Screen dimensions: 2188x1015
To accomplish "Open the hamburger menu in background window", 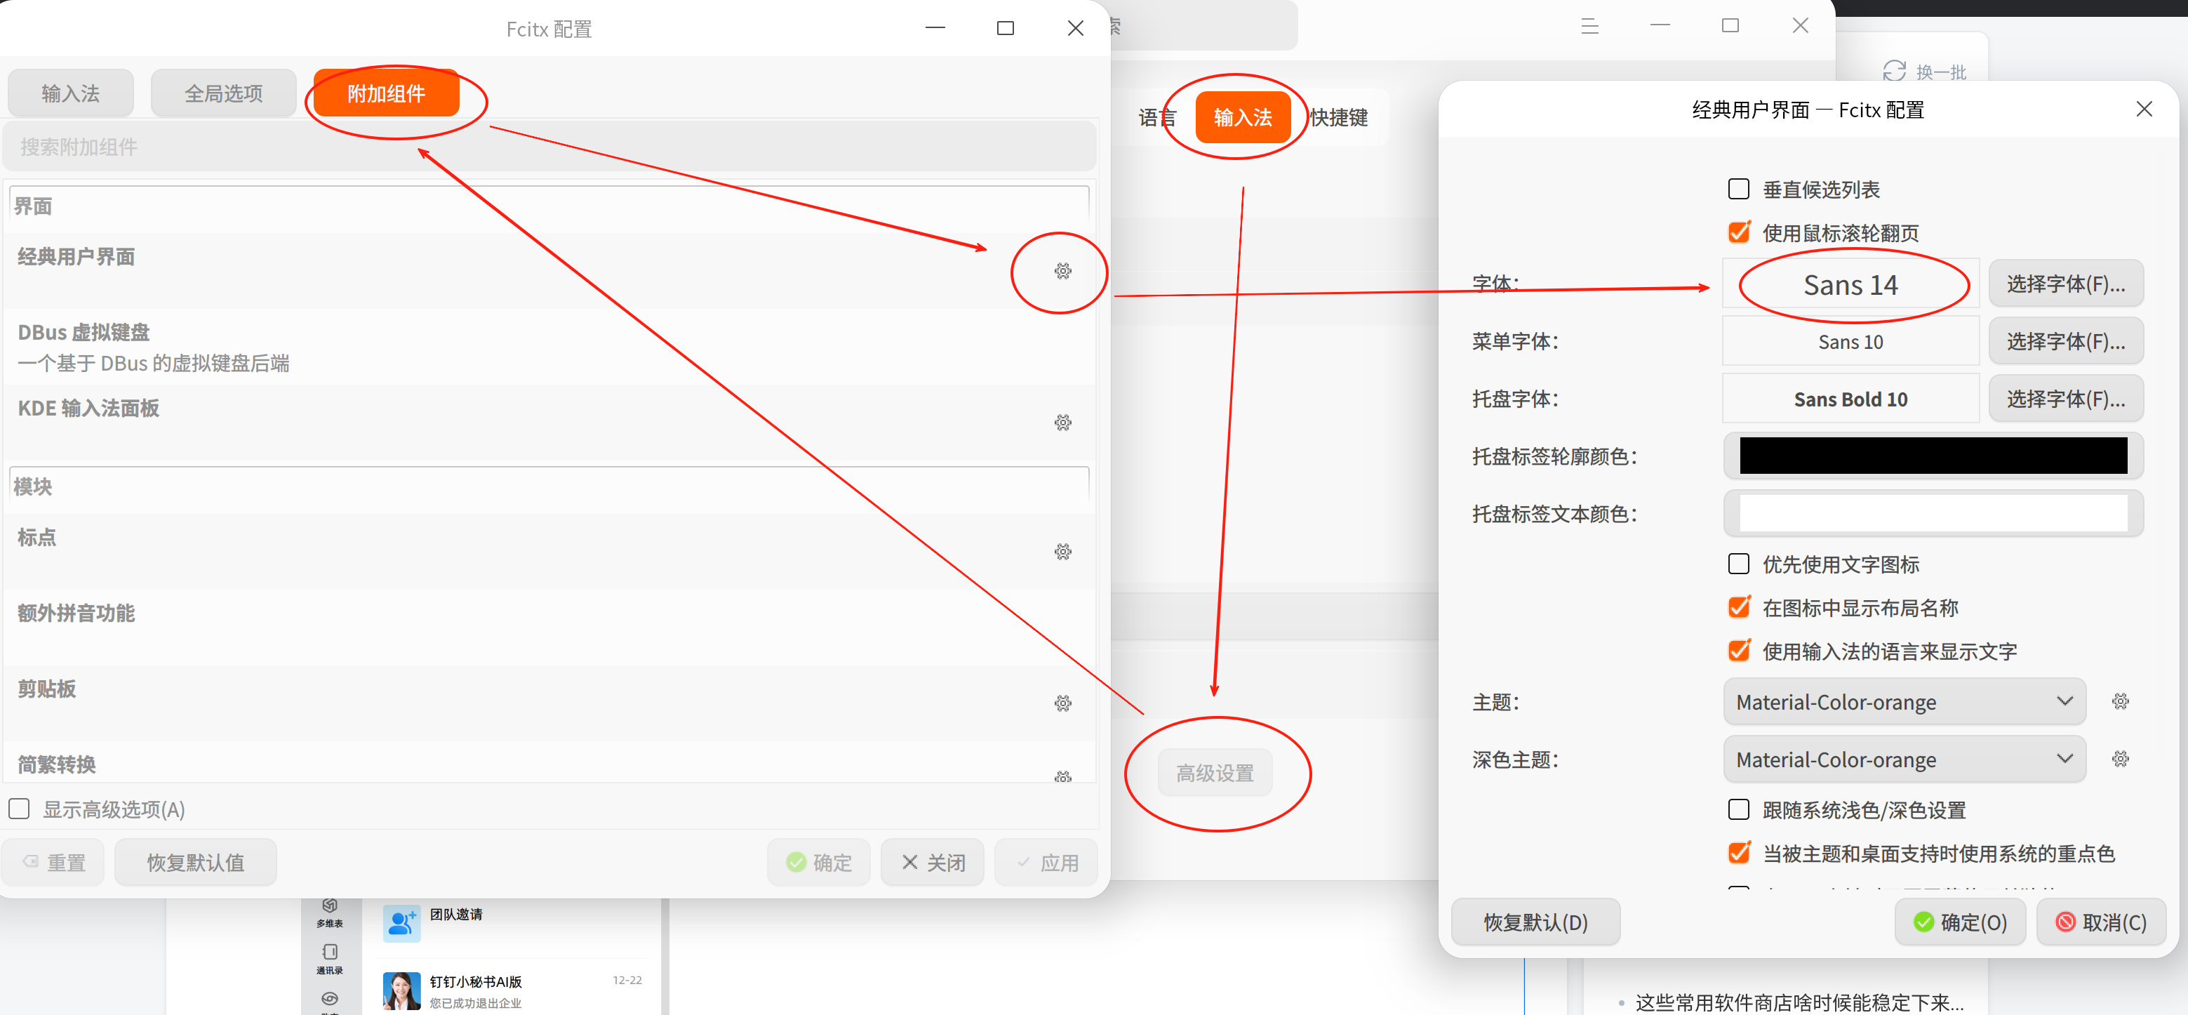I will (1589, 27).
